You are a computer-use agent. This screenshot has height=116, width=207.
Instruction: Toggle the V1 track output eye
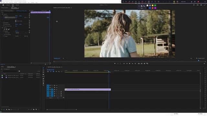[x=57, y=90]
